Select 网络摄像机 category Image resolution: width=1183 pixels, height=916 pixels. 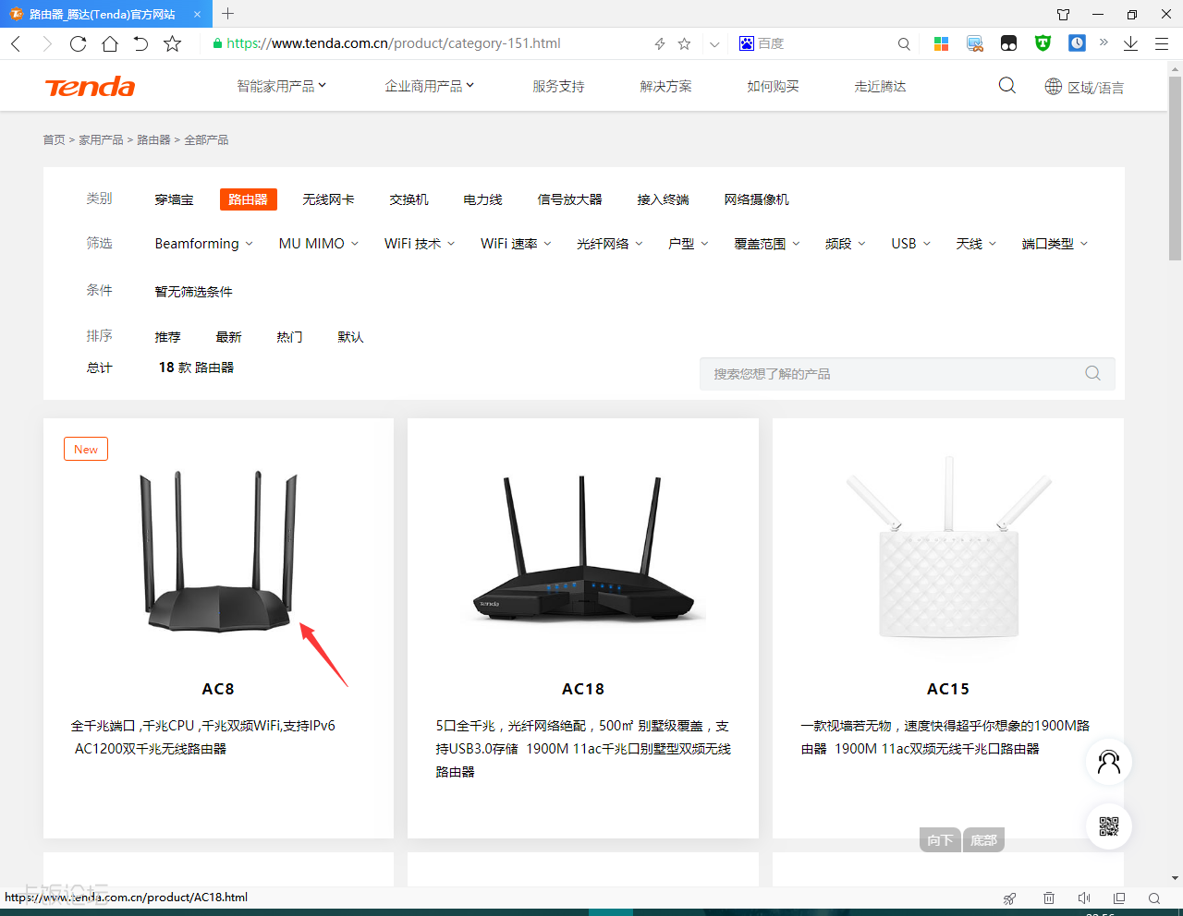click(756, 199)
